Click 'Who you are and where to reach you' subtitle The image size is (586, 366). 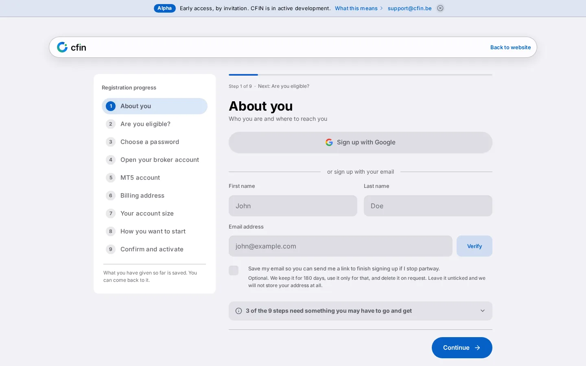(x=278, y=119)
